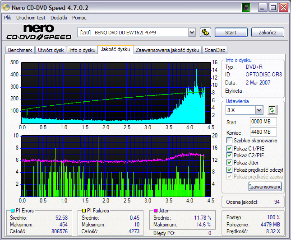Click the PI Errors graph area
This screenshot has height=240, width=291.
coord(116,93)
